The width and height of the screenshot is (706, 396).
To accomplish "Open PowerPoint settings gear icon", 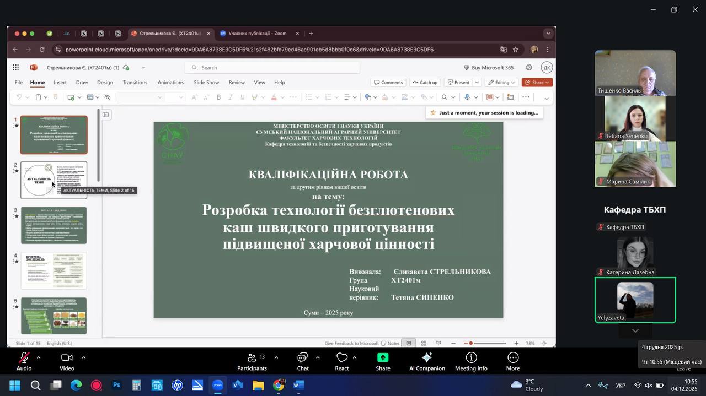I will click(x=529, y=68).
